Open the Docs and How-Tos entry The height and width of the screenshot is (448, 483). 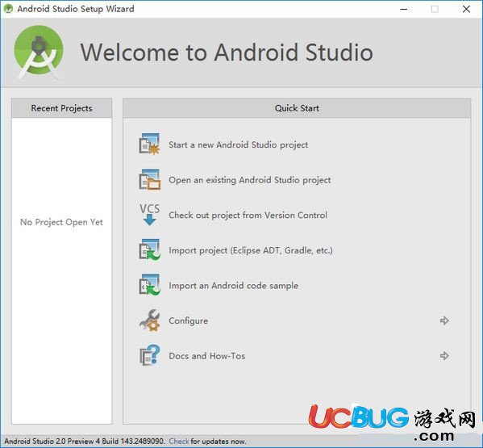click(207, 356)
